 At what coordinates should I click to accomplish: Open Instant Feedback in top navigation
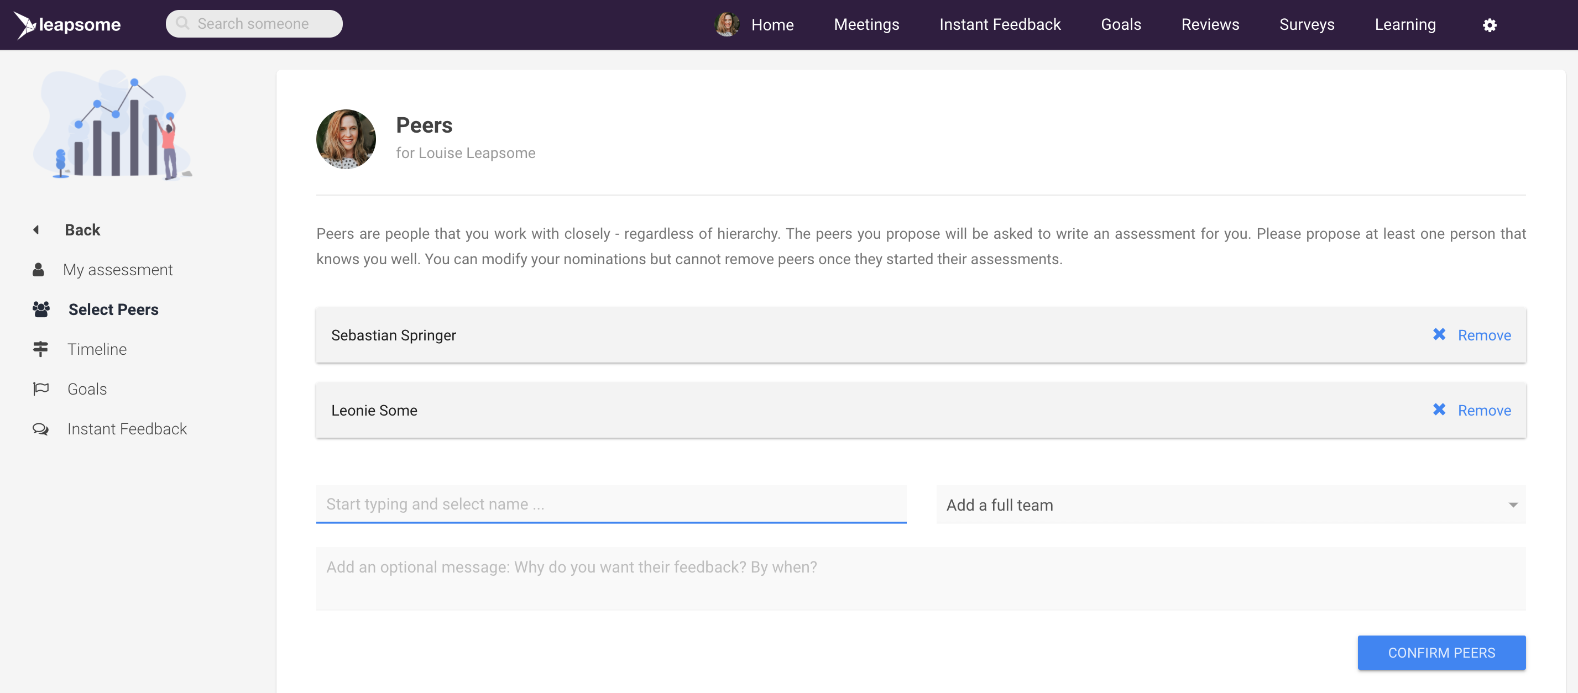1000,24
